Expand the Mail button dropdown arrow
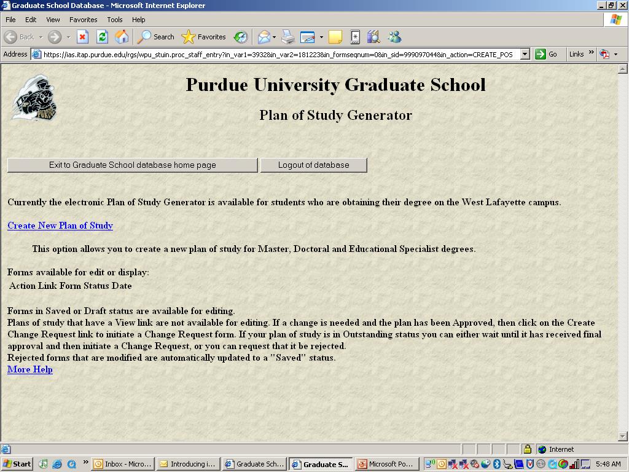629x472 pixels. point(274,37)
